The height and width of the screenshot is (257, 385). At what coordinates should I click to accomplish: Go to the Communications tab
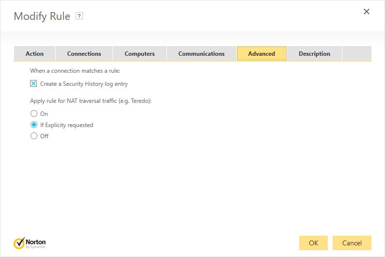tap(201, 53)
